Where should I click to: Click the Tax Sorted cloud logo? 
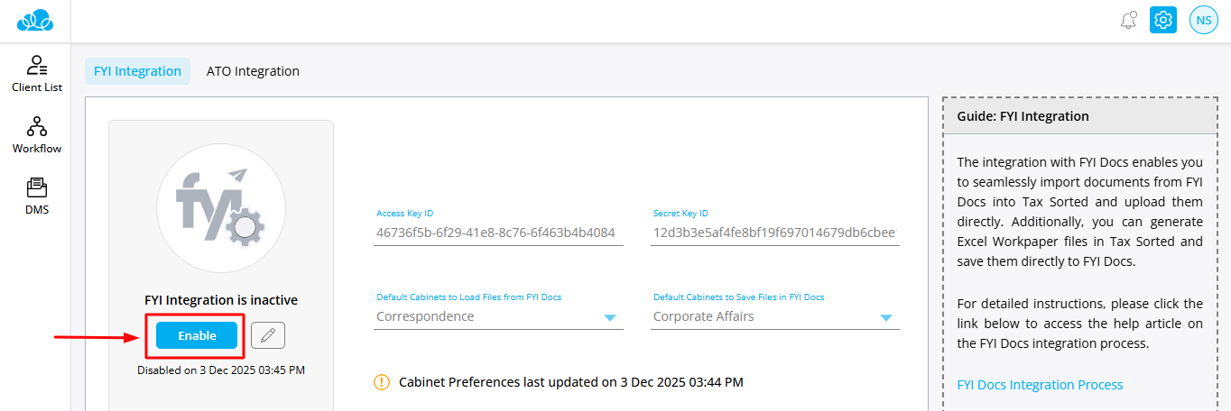coord(35,19)
